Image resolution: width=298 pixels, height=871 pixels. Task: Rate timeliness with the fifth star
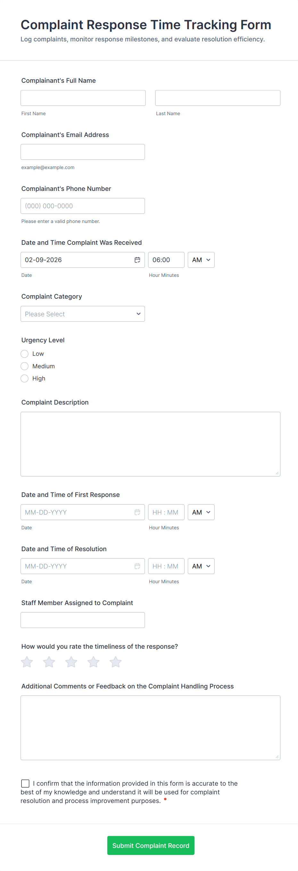(116, 662)
